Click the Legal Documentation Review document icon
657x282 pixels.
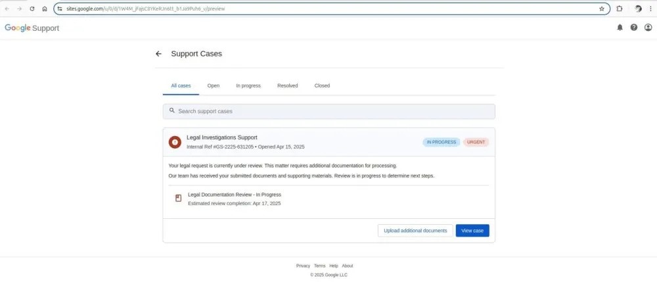pos(178,199)
